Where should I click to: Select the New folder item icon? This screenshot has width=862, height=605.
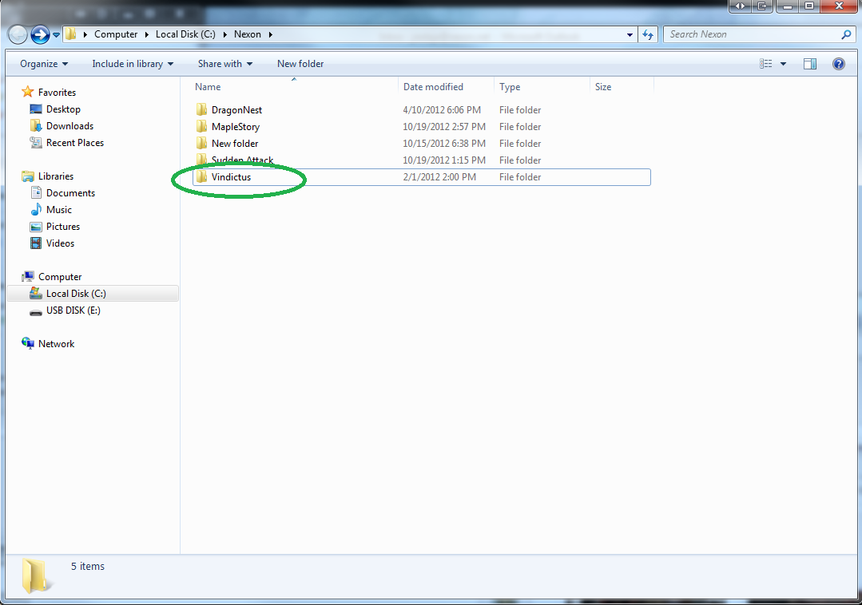(x=201, y=143)
